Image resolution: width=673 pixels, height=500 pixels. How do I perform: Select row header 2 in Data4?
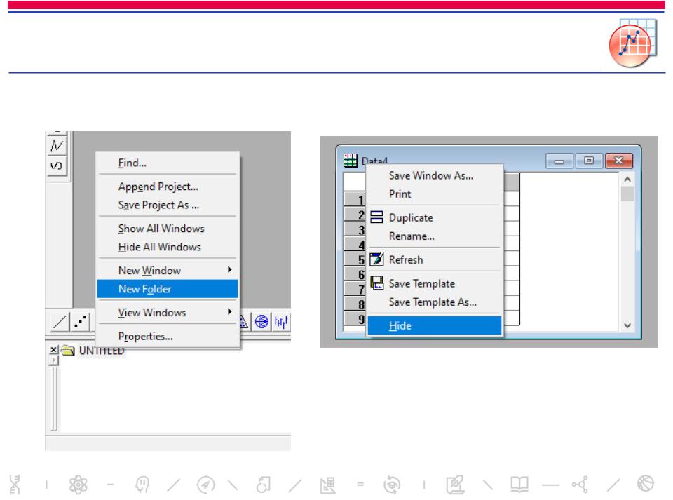click(355, 215)
